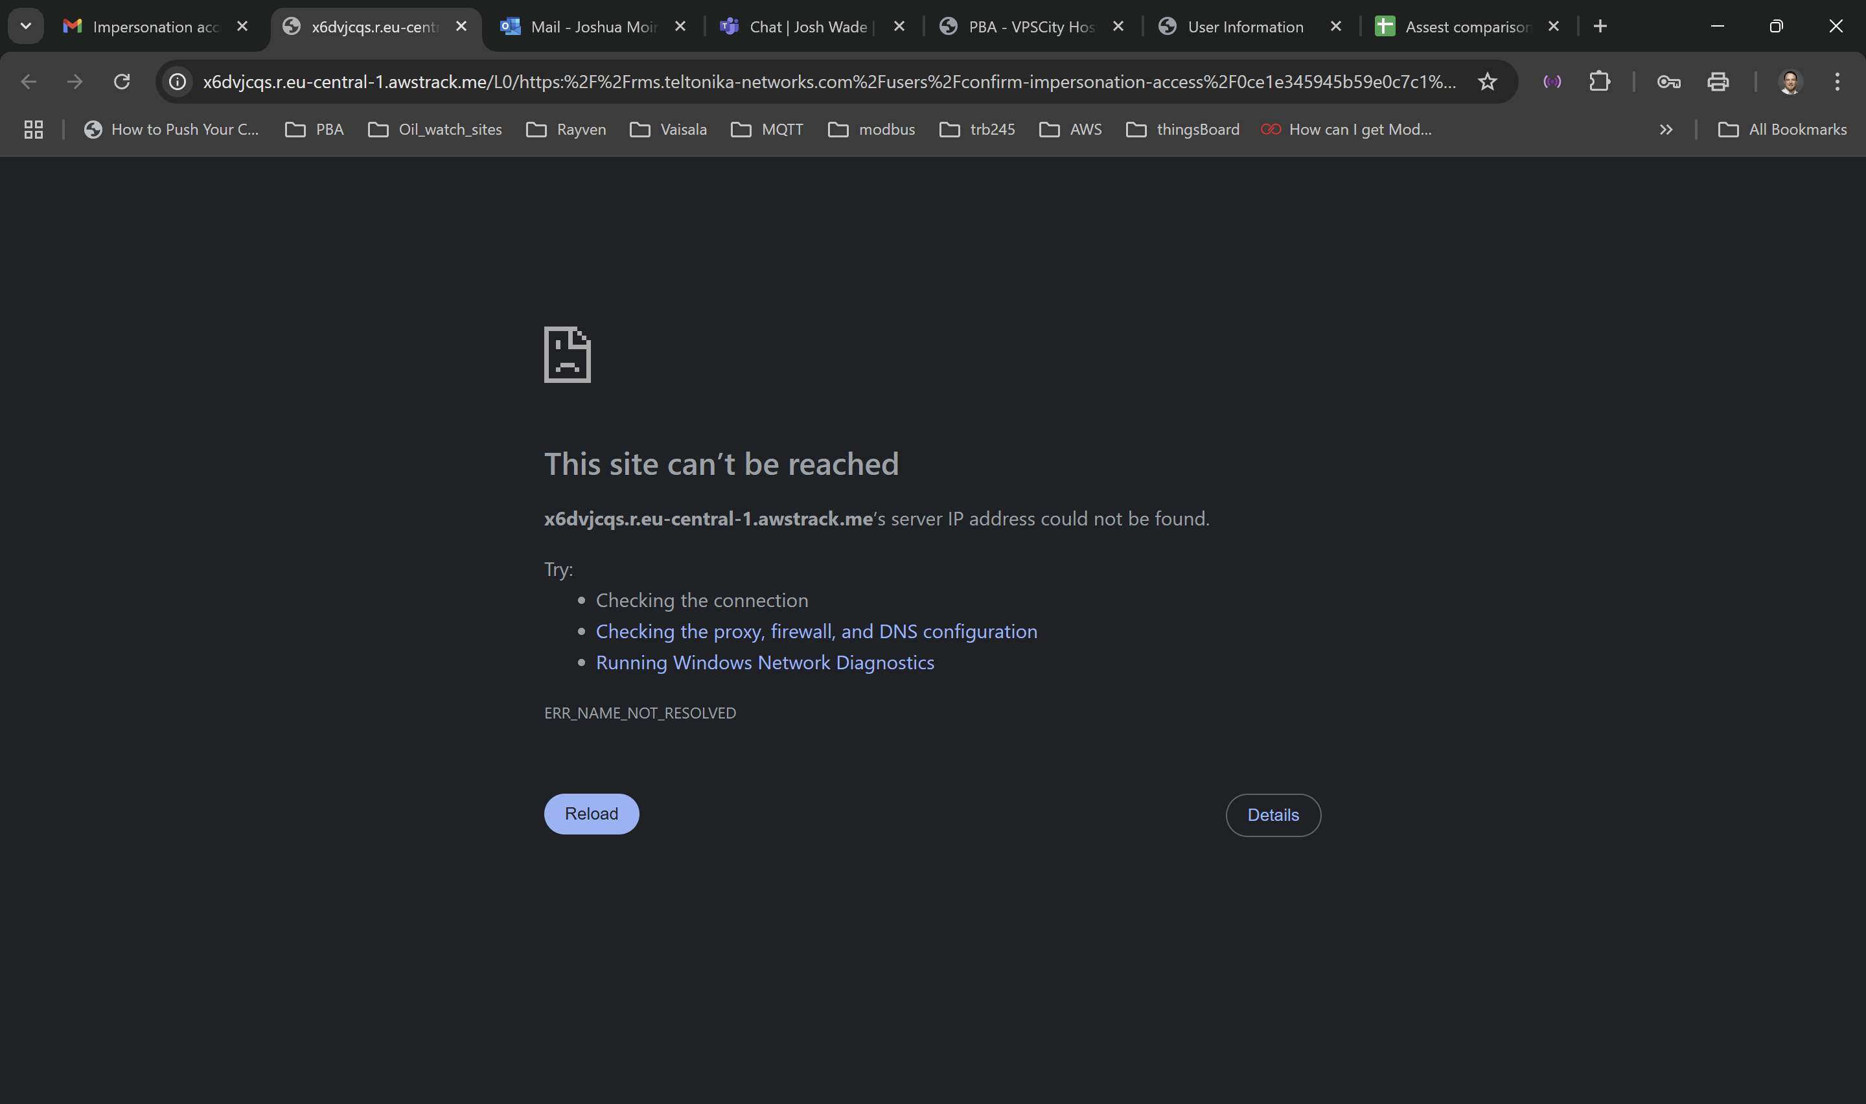Click the 'This site can't be reached' heading
Screen dimensions: 1866x1104
tap(721, 465)
